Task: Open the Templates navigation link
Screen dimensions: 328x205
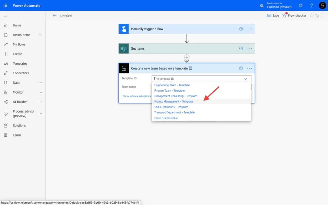Action: click(x=20, y=64)
